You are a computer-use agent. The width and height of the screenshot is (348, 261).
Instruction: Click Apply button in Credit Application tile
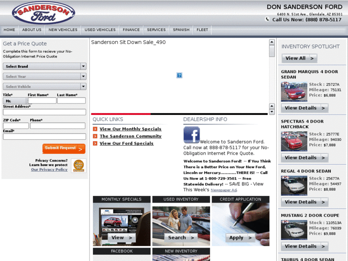tap(240, 238)
